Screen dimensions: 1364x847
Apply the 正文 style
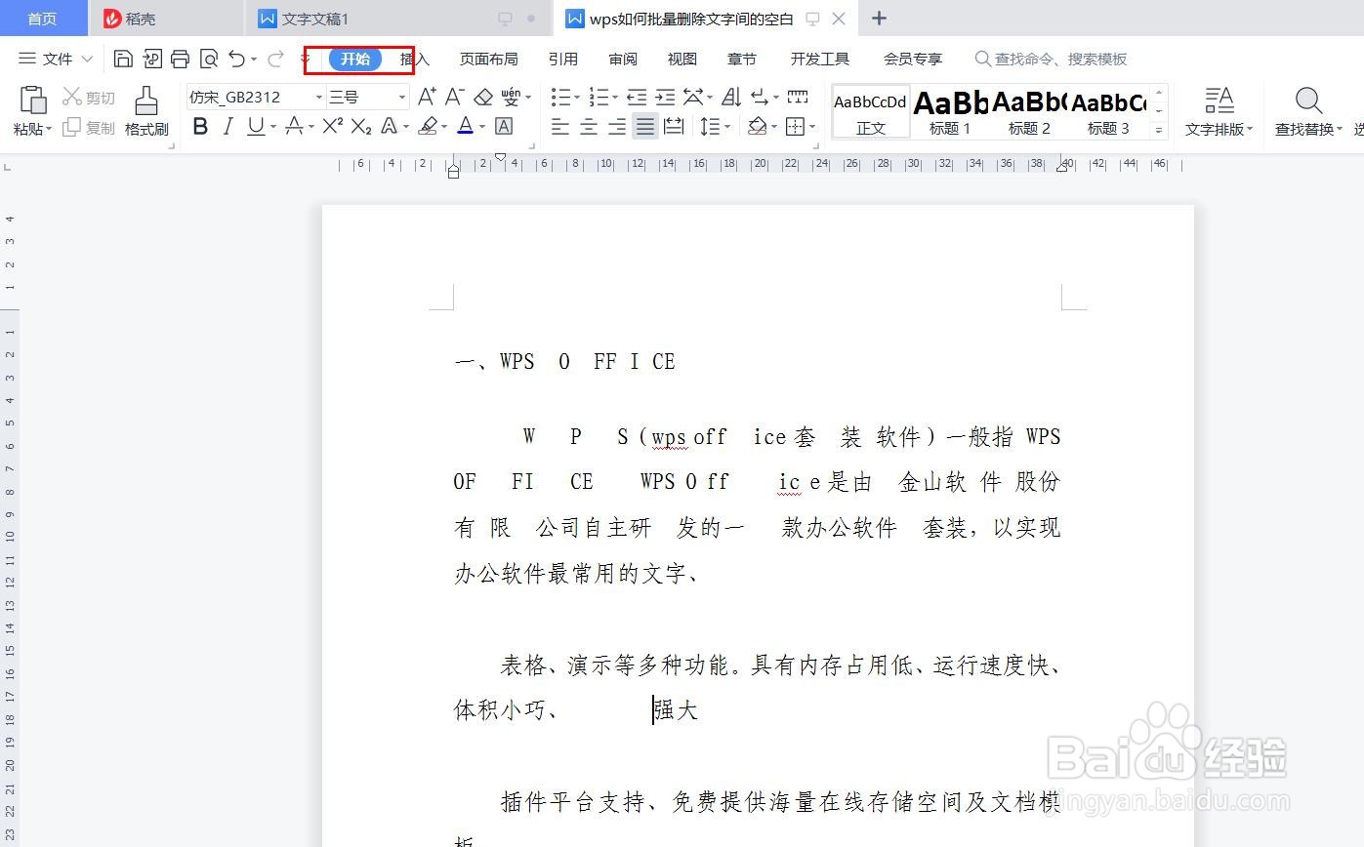click(870, 111)
